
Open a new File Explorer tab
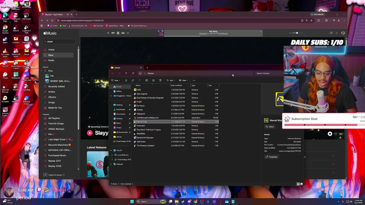pyautogui.click(x=147, y=68)
